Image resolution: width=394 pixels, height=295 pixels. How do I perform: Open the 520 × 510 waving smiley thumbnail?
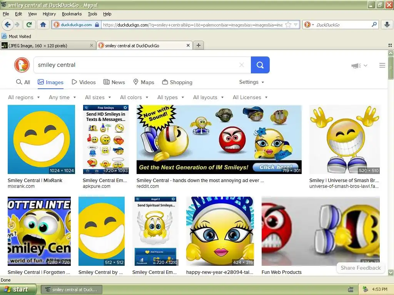point(344,139)
